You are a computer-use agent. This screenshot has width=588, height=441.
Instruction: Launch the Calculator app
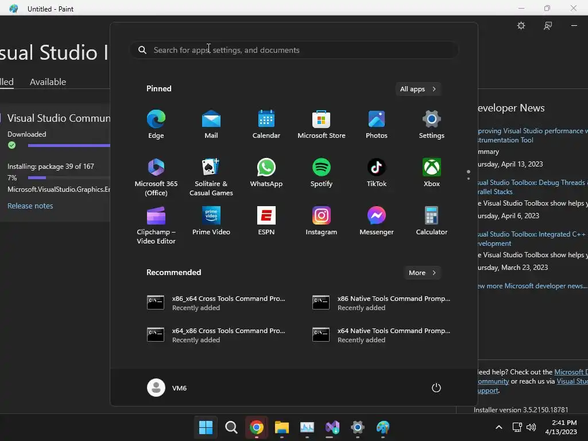432,221
